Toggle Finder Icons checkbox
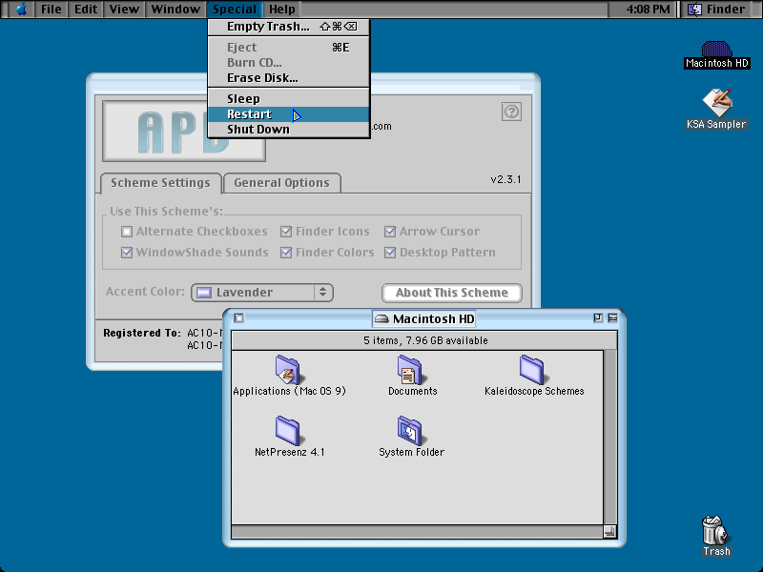The width and height of the screenshot is (763, 572). click(x=286, y=232)
